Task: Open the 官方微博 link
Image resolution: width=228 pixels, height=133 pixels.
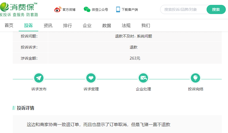Action: click(x=69, y=9)
